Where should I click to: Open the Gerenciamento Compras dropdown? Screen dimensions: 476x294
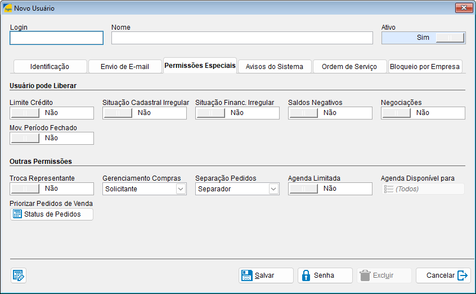click(x=181, y=189)
